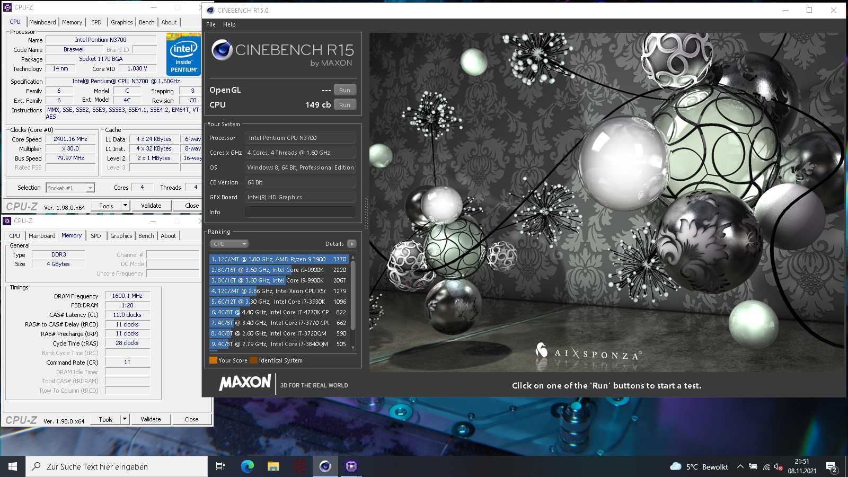Click the orange Your Score color swatch
The image size is (848, 477).
[213, 360]
